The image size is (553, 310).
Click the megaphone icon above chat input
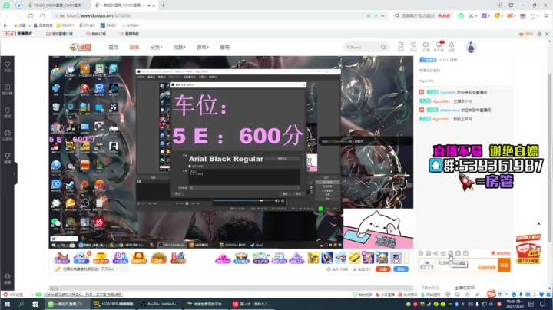click(x=436, y=253)
